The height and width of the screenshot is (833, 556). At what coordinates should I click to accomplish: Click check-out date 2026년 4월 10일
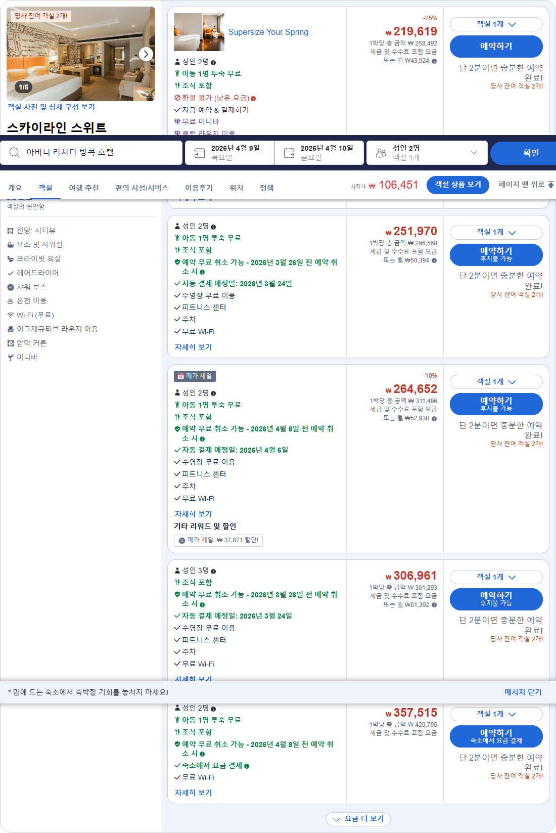tap(319, 153)
